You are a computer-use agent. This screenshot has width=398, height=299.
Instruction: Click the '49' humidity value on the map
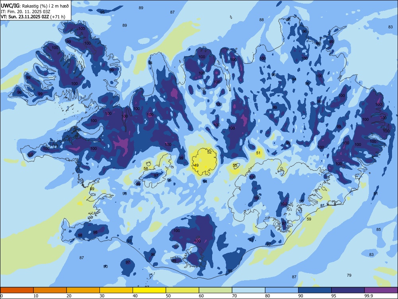(x=196, y=165)
